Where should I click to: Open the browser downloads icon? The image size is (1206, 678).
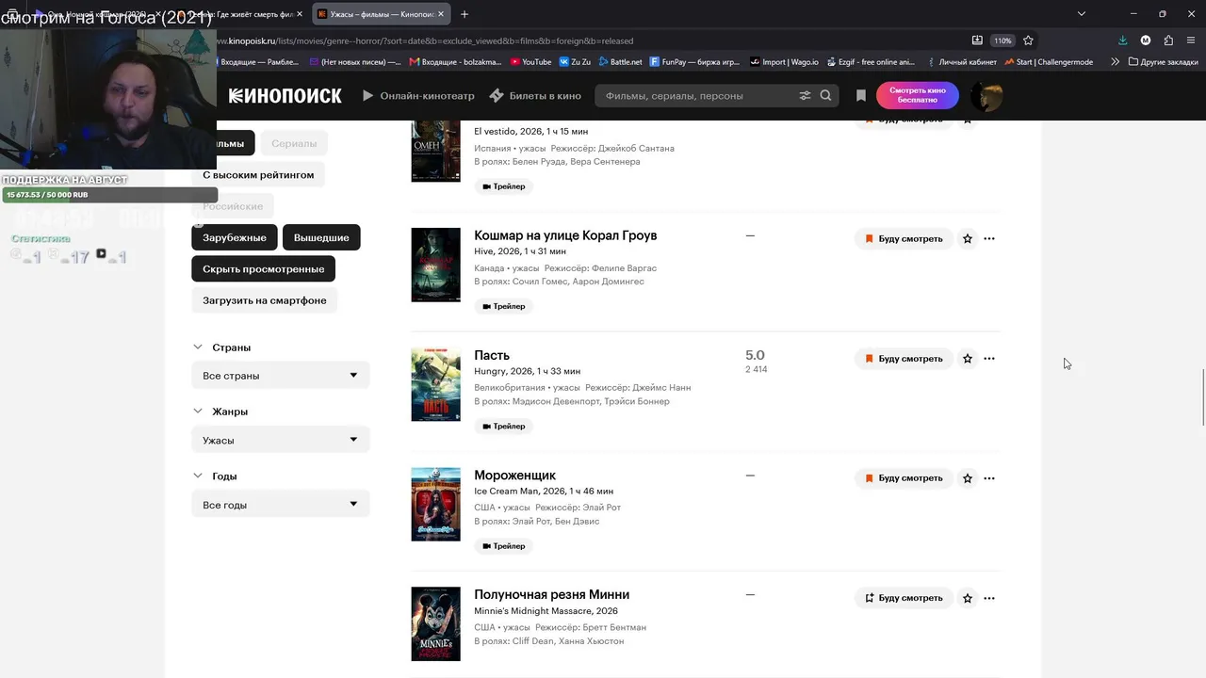1122,40
